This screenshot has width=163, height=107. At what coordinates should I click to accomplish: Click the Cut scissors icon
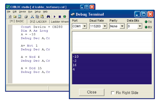click(32, 17)
